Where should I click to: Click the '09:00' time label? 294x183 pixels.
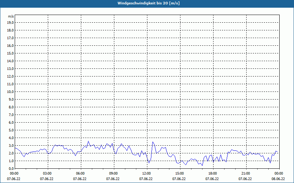pos(114,173)
